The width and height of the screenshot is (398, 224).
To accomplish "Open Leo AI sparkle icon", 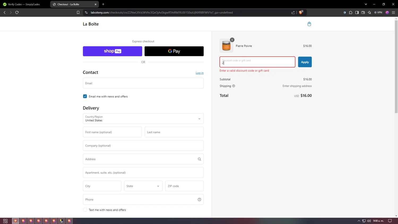I will (x=369, y=12).
